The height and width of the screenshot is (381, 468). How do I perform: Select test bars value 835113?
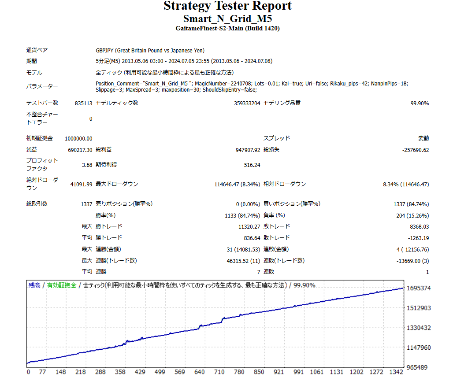(x=84, y=103)
